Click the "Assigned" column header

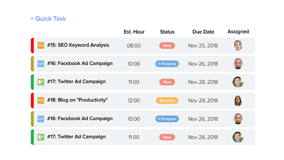click(238, 31)
